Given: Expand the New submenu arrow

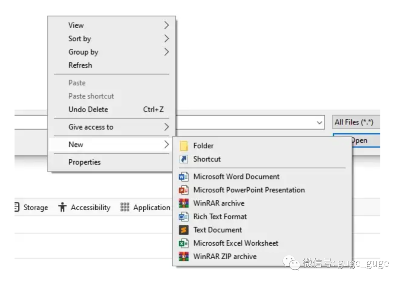Looking at the screenshot, I should [166, 145].
